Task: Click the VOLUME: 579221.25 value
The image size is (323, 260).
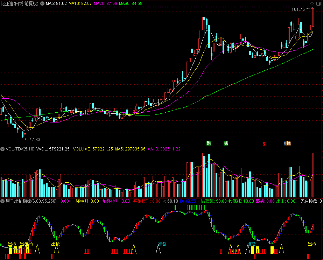Action: tap(93, 149)
